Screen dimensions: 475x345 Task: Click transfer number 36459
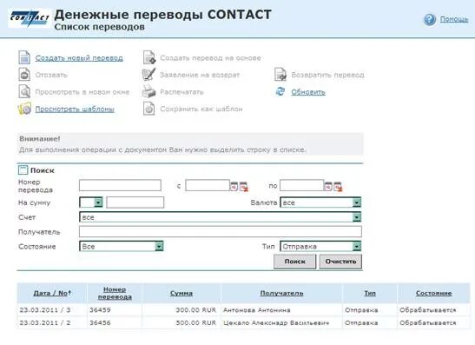(100, 310)
